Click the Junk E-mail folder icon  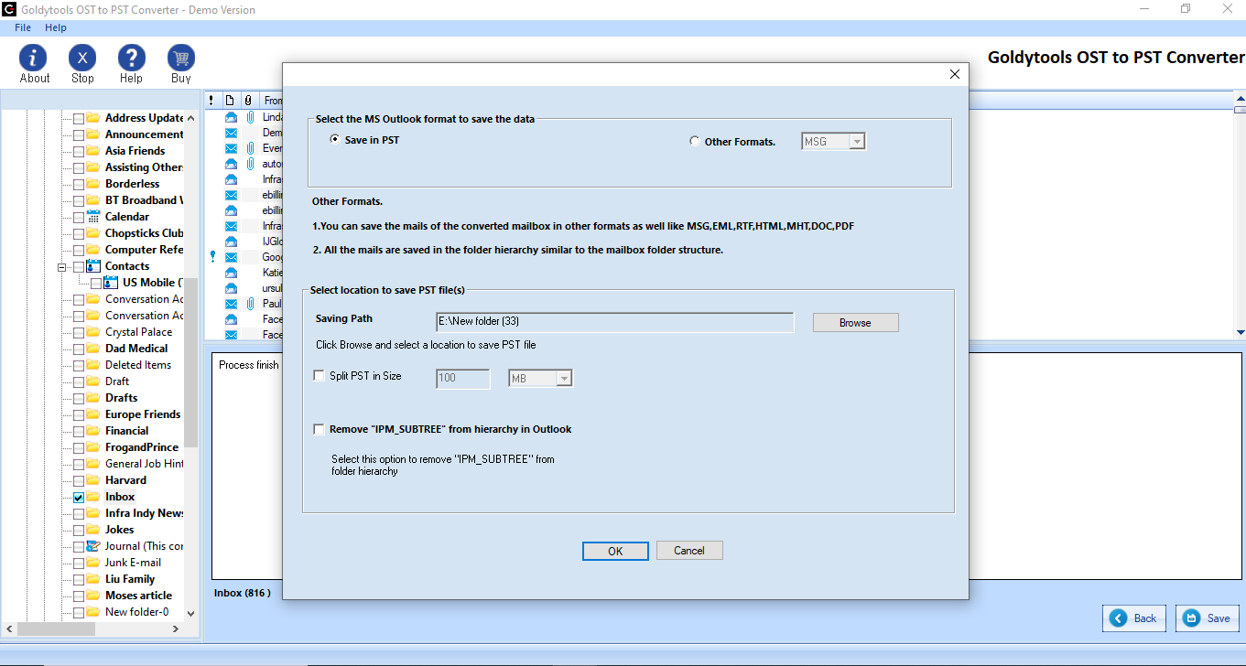93,563
